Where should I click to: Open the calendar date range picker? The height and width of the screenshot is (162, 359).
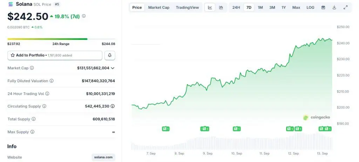(323, 7)
